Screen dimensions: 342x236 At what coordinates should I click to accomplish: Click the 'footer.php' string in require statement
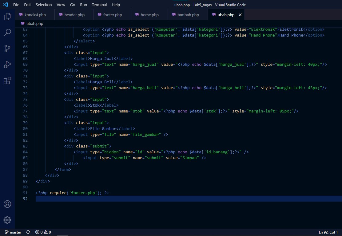tap(83, 193)
